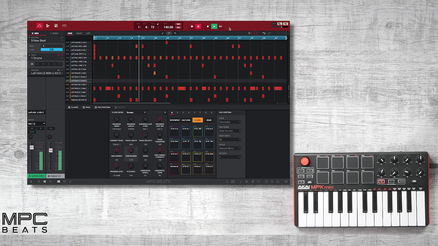Select the A01 TrapSoul-AM Kick 20 row
Viewport: 438px width, 246px height.
79,100
